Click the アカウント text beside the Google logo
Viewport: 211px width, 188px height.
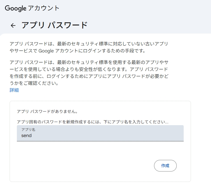(x=44, y=8)
